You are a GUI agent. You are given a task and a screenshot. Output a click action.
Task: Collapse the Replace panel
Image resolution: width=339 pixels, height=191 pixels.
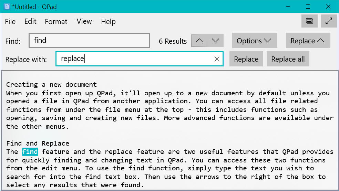308,41
